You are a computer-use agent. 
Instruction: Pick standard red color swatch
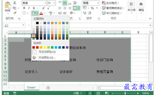(37, 47)
